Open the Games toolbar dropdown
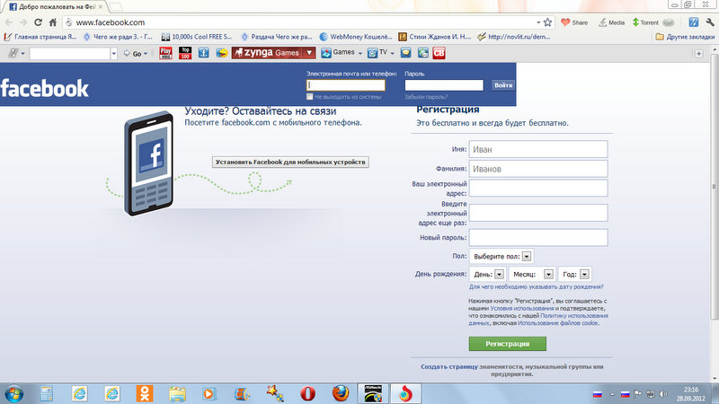The width and height of the screenshot is (719, 404). point(360,53)
